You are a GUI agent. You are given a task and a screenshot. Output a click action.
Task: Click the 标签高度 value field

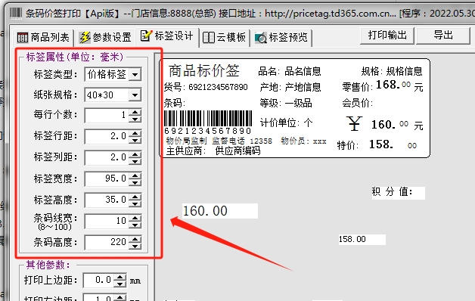[x=107, y=200]
